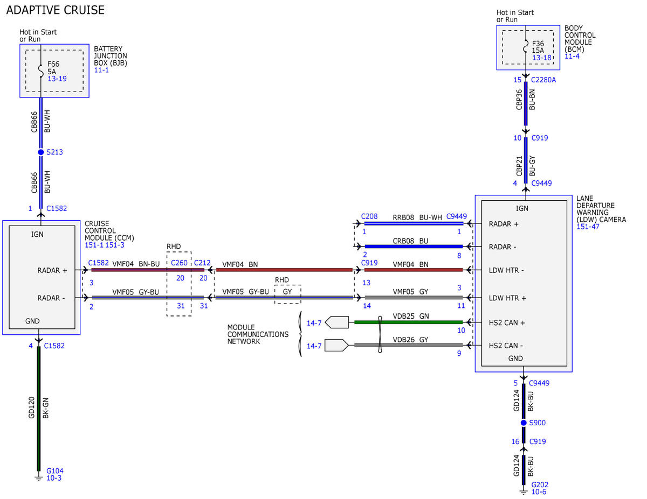Click the upper 14-7 arrow connector near VDB25
This screenshot has width=647, height=499.
click(338, 322)
